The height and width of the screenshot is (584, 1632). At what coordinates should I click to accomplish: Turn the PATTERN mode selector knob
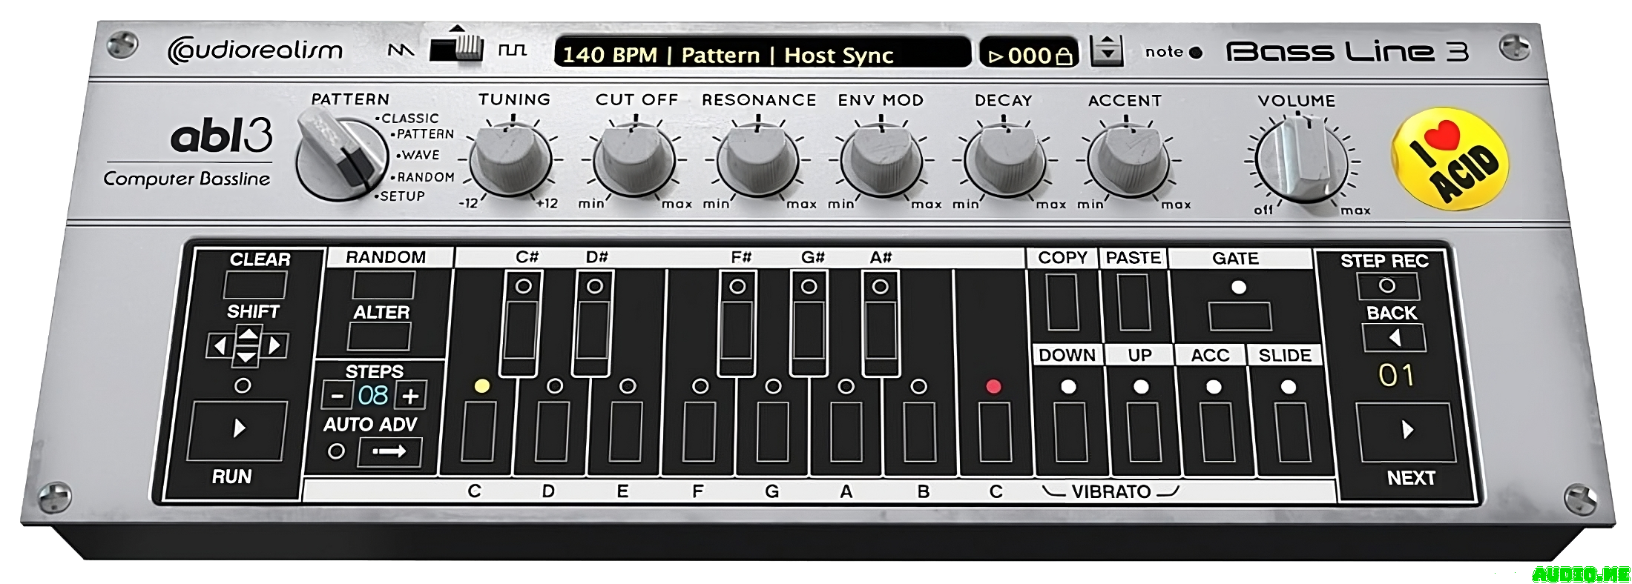coord(341,156)
